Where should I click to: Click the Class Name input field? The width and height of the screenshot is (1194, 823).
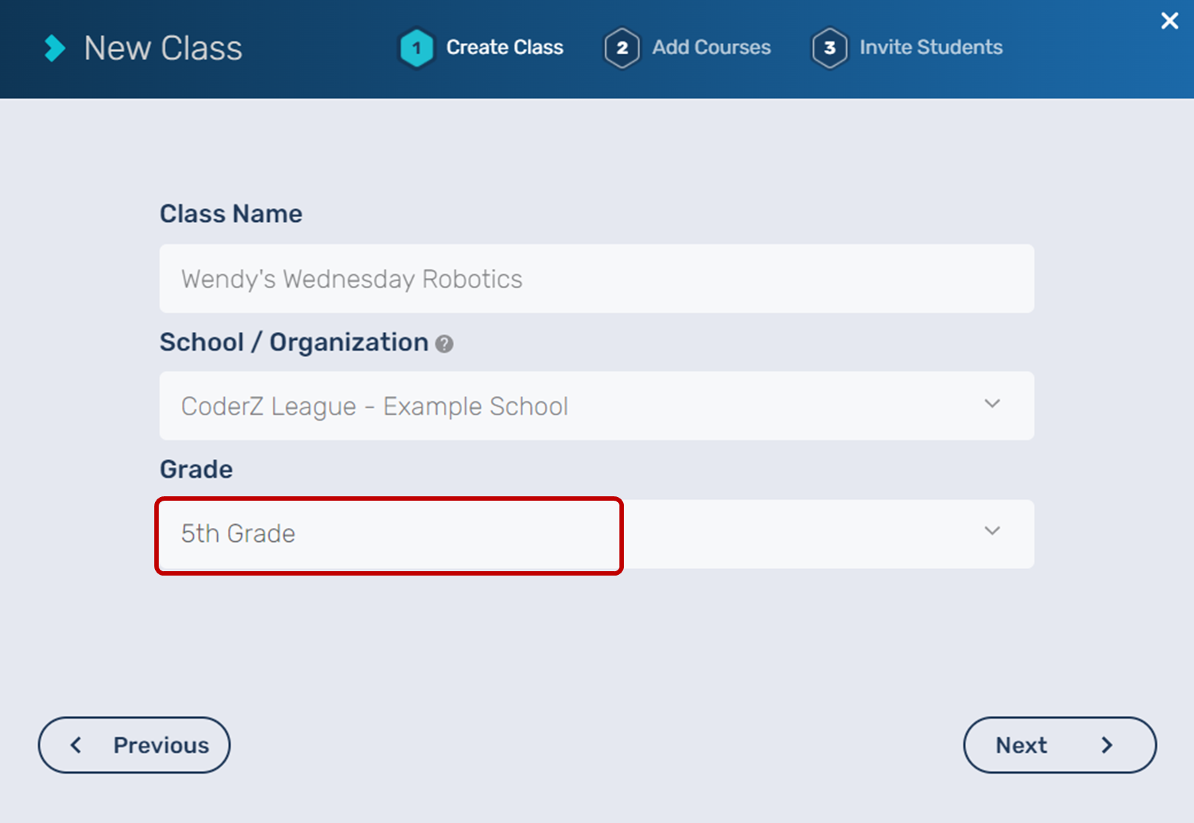(x=596, y=279)
